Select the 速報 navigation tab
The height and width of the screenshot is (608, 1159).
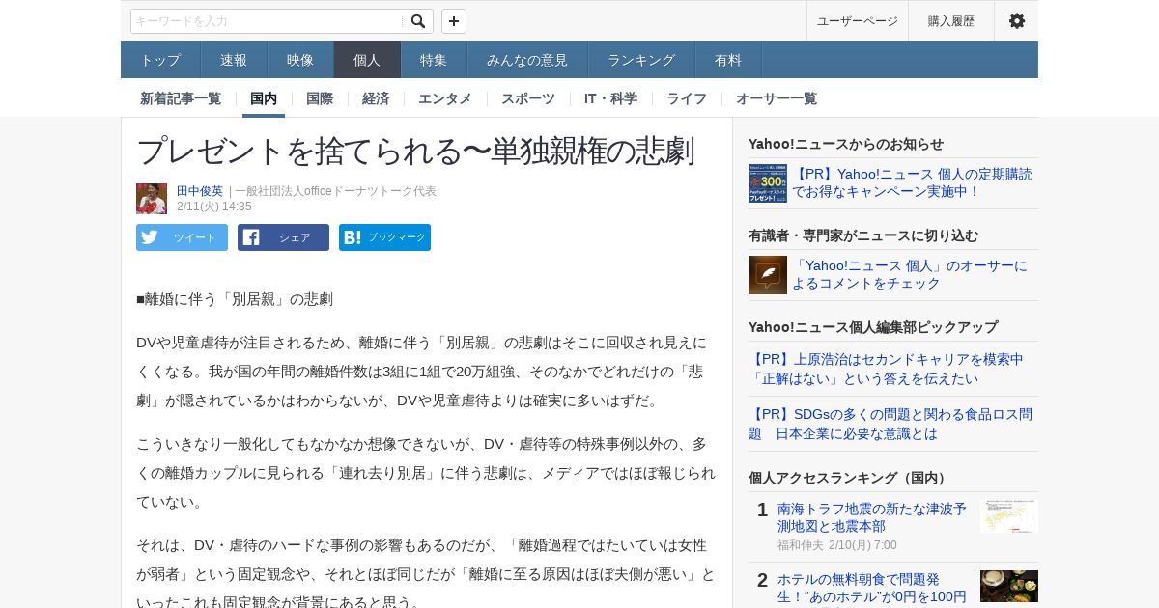click(234, 60)
